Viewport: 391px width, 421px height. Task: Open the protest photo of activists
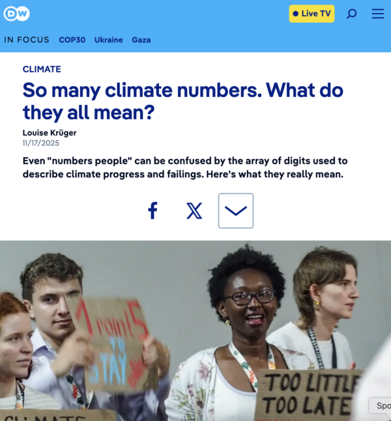click(x=195, y=330)
